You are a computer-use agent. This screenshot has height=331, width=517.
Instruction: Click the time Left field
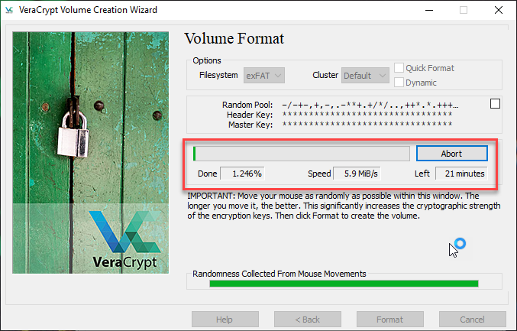click(x=460, y=174)
